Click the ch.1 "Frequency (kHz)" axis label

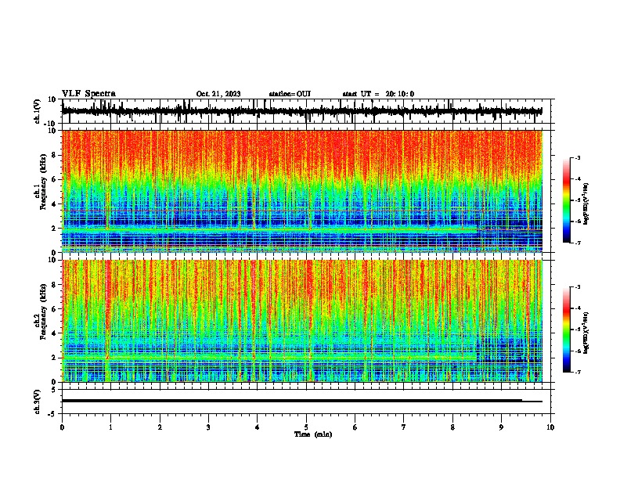click(43, 182)
